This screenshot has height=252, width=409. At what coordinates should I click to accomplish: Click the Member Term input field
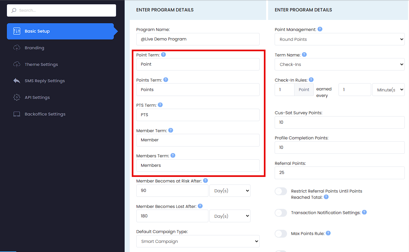[198, 140]
